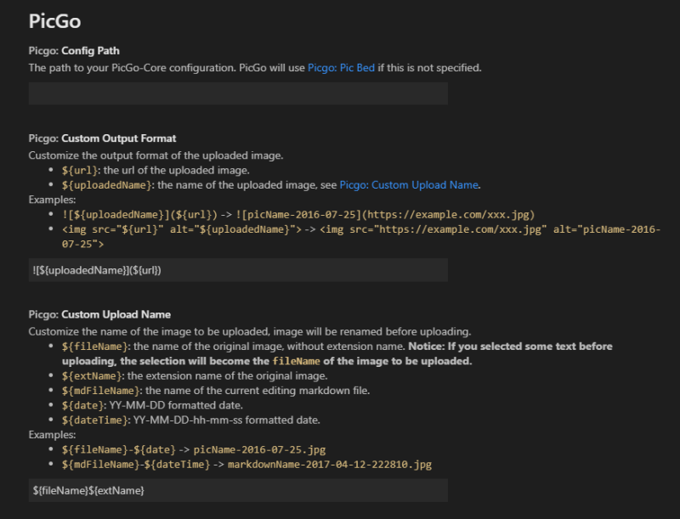
Task: Select the PicGo section heading
Action: click(x=54, y=21)
